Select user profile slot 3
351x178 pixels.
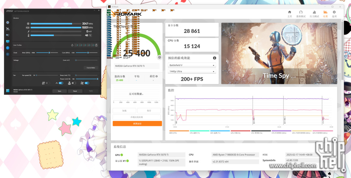(x=84, y=45)
